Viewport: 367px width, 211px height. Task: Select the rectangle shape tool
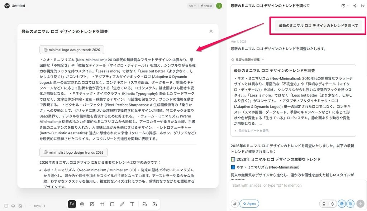pos(112,204)
